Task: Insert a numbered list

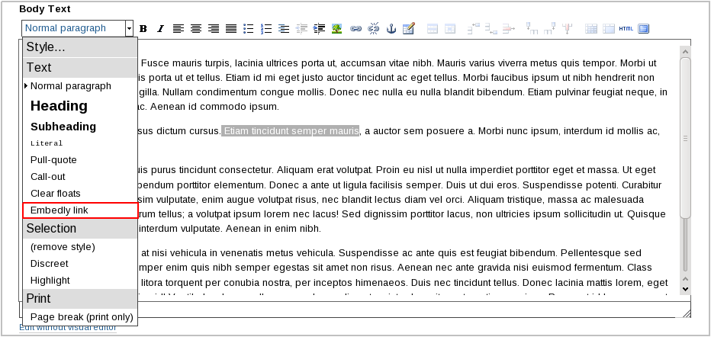Action: click(x=266, y=29)
